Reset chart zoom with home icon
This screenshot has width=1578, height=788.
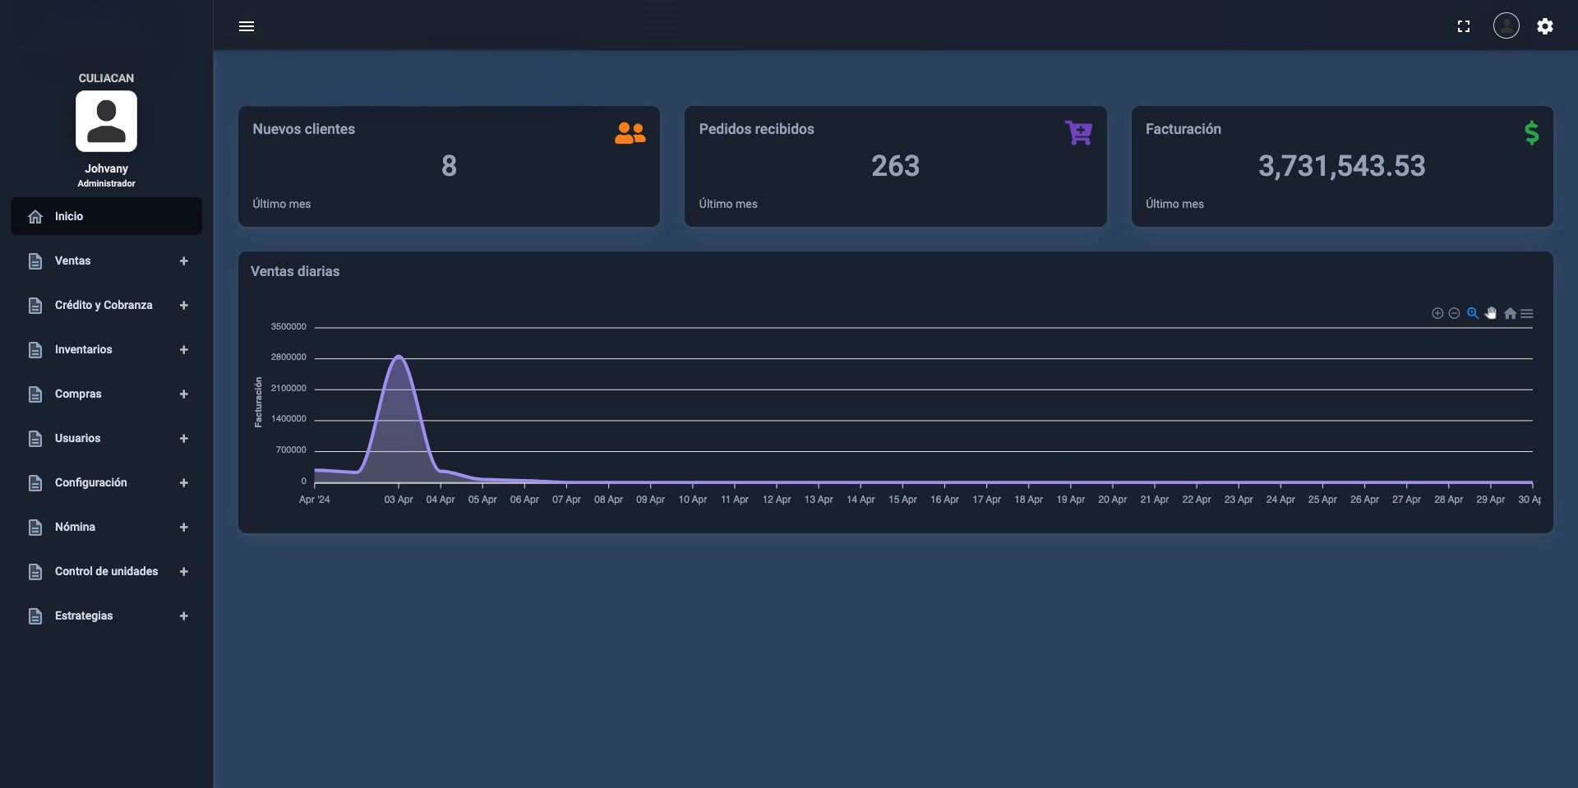point(1510,313)
